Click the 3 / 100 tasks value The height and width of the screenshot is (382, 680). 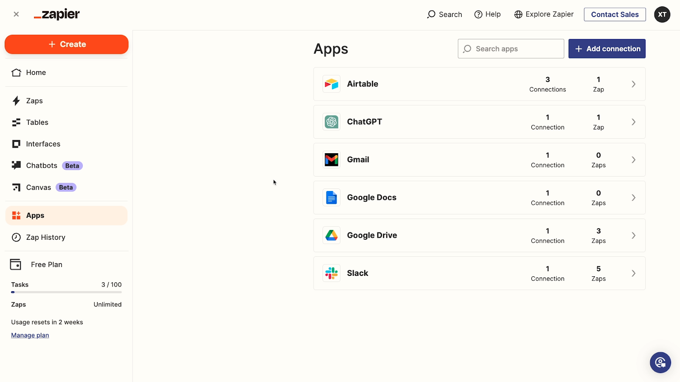(x=111, y=284)
